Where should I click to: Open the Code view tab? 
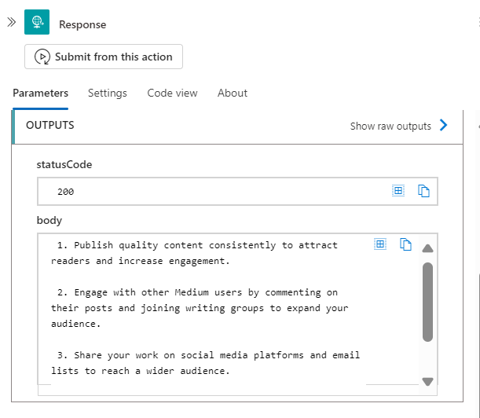coord(172,93)
